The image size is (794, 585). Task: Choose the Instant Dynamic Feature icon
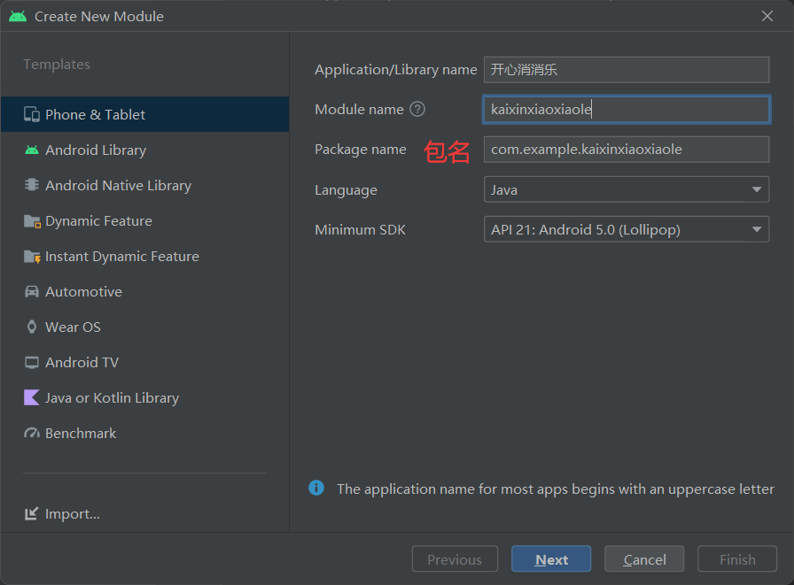point(32,257)
